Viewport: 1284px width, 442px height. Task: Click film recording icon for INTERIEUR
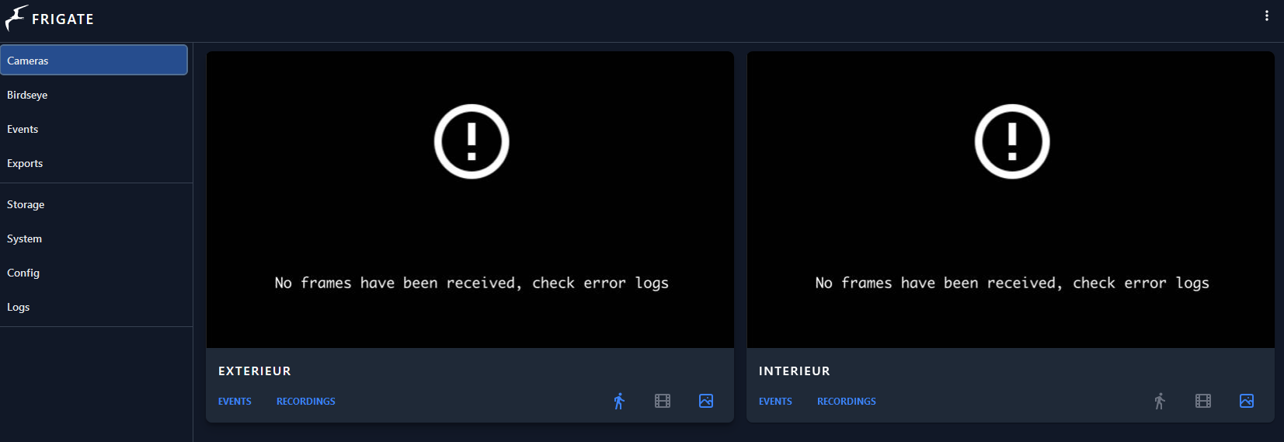(1203, 401)
